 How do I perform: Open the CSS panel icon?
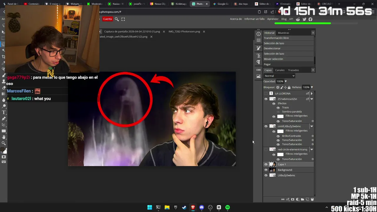(x=259, y=70)
